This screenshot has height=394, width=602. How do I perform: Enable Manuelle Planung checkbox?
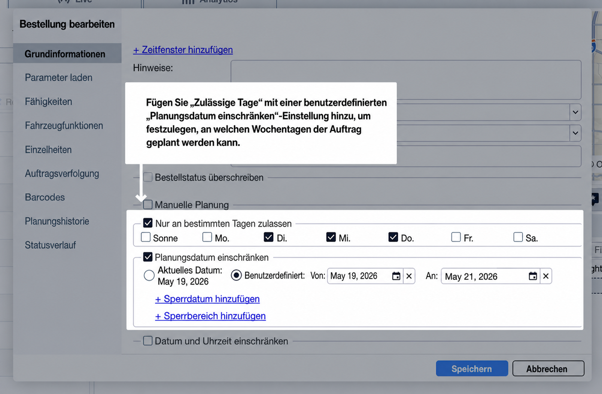148,204
